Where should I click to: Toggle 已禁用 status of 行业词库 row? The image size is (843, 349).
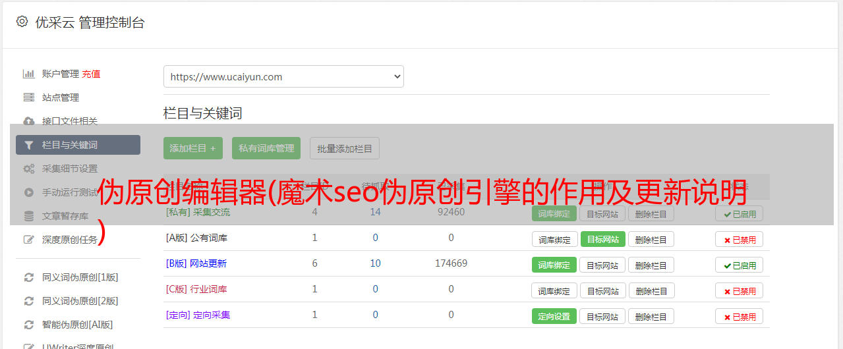[x=740, y=290]
